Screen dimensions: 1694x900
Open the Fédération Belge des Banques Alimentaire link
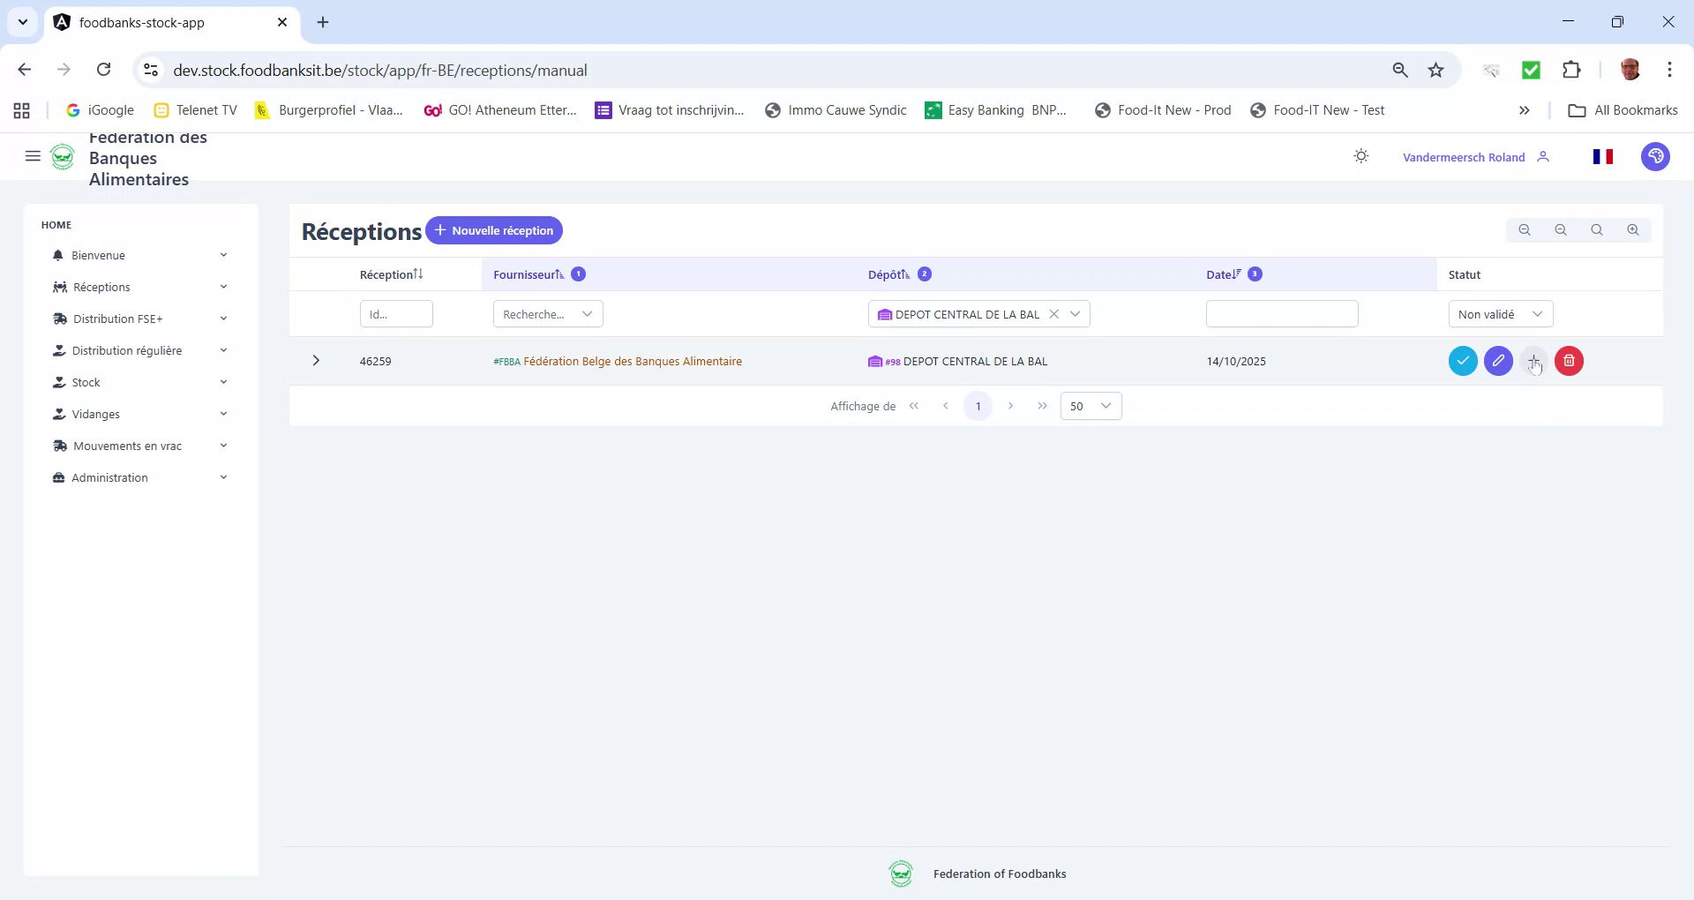[633, 361]
